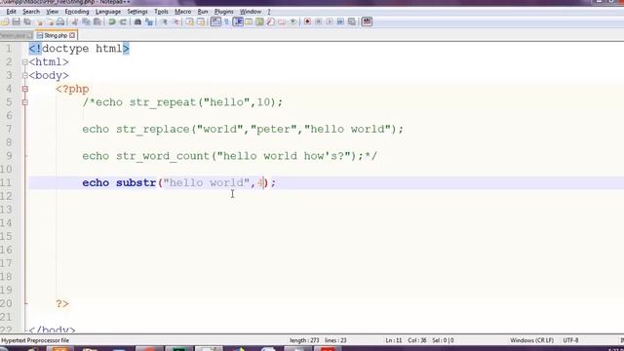
Task: Open the View menu
Action: click(x=52, y=12)
